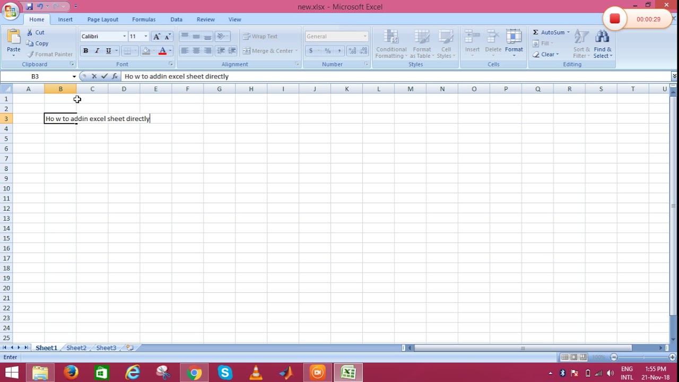Click the Find & Select button
Image resolution: width=679 pixels, height=382 pixels.
pyautogui.click(x=603, y=44)
